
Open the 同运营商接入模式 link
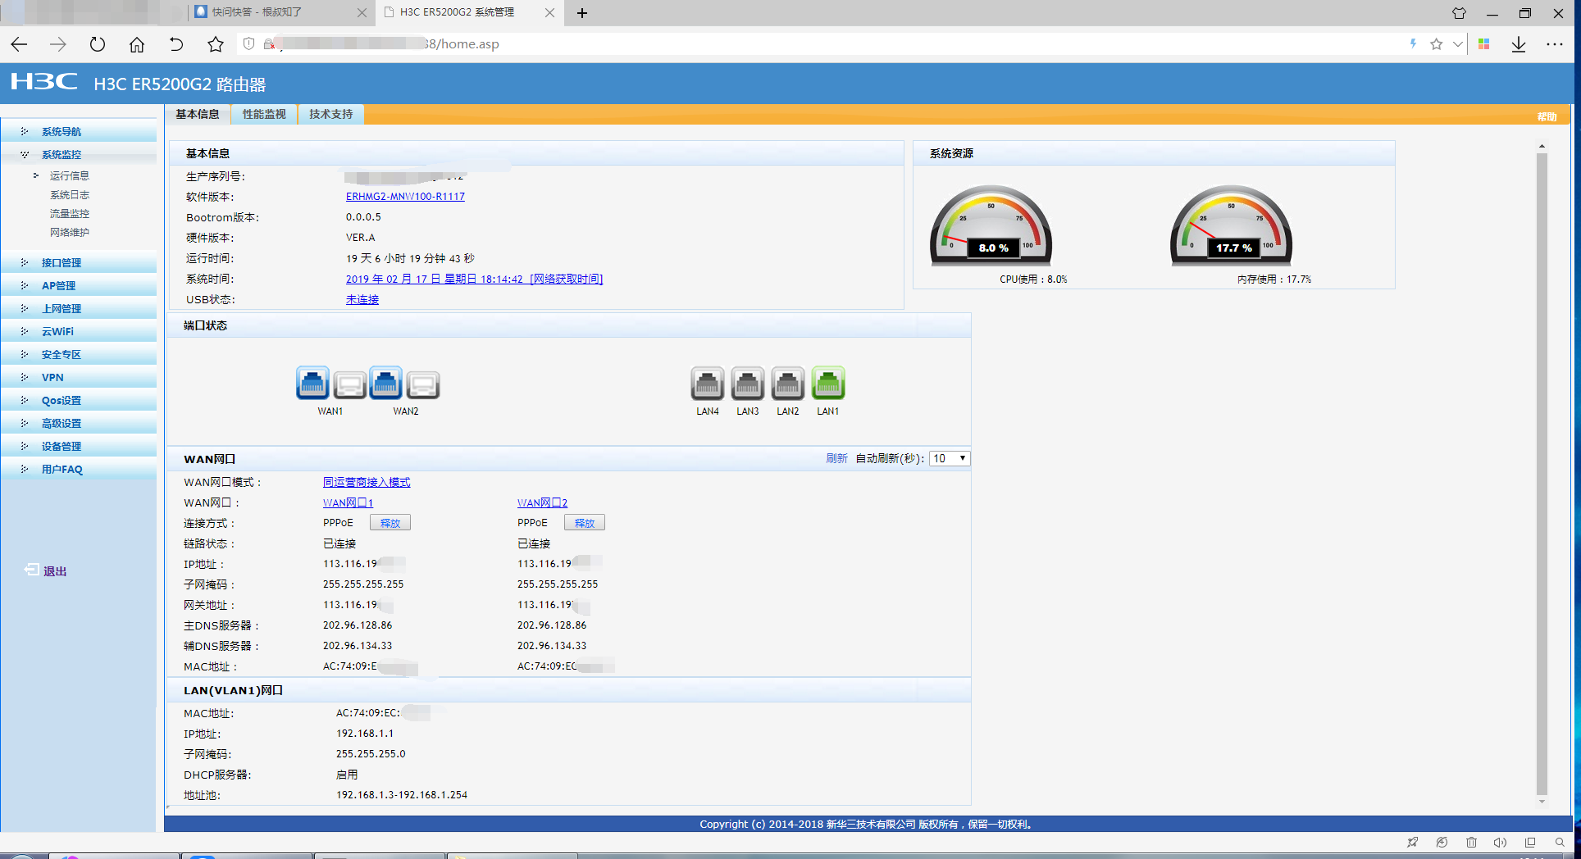click(367, 482)
